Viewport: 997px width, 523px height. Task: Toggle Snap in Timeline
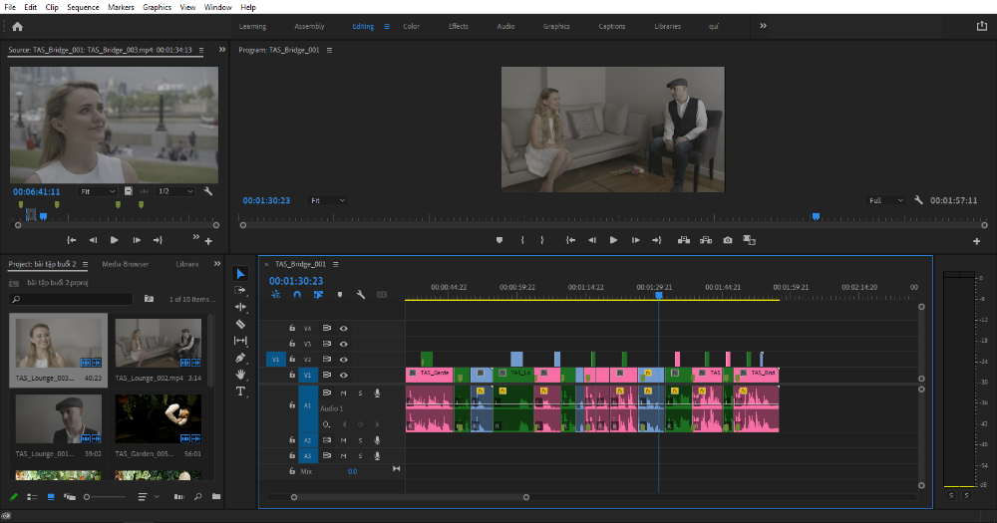tap(297, 295)
